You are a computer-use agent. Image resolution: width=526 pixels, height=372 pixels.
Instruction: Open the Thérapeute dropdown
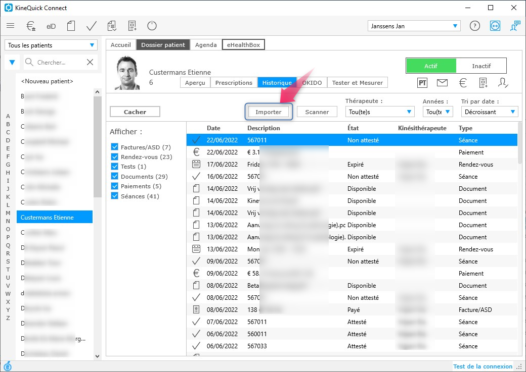coord(380,112)
